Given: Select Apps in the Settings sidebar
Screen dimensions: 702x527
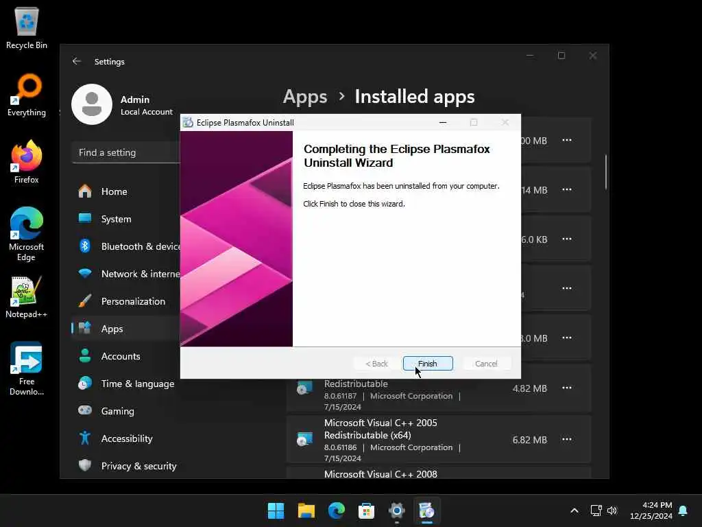Looking at the screenshot, I should click(x=126, y=329).
